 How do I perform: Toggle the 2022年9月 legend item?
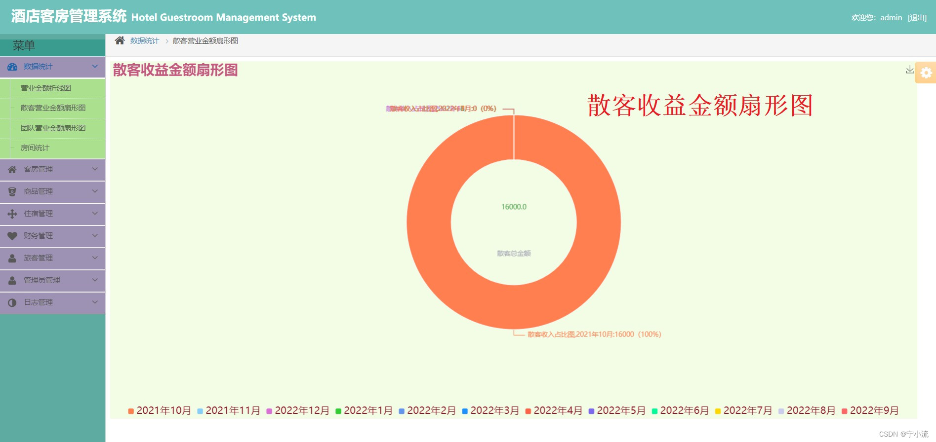click(869, 410)
